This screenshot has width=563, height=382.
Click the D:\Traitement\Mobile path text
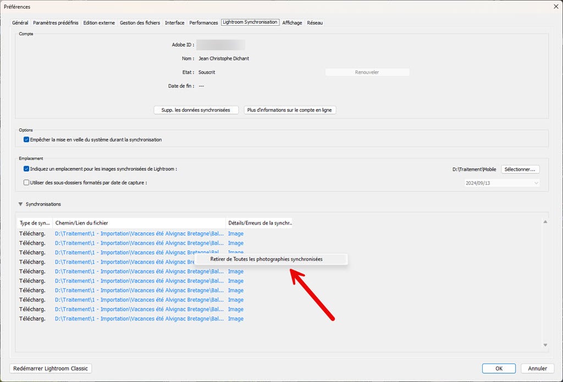[474, 170]
